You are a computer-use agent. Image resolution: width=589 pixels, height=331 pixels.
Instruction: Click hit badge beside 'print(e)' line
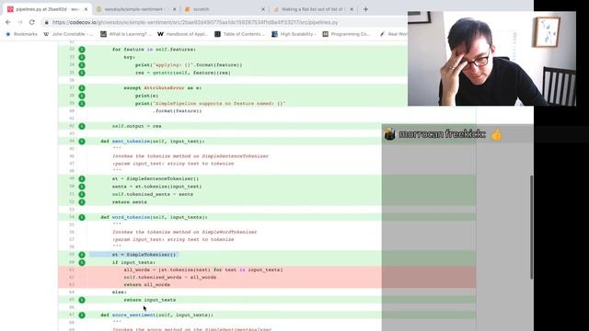(x=82, y=96)
